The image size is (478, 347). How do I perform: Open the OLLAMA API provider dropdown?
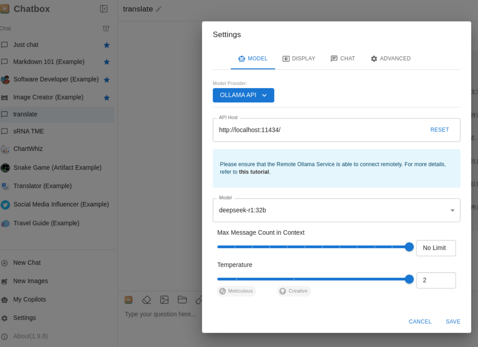point(243,95)
